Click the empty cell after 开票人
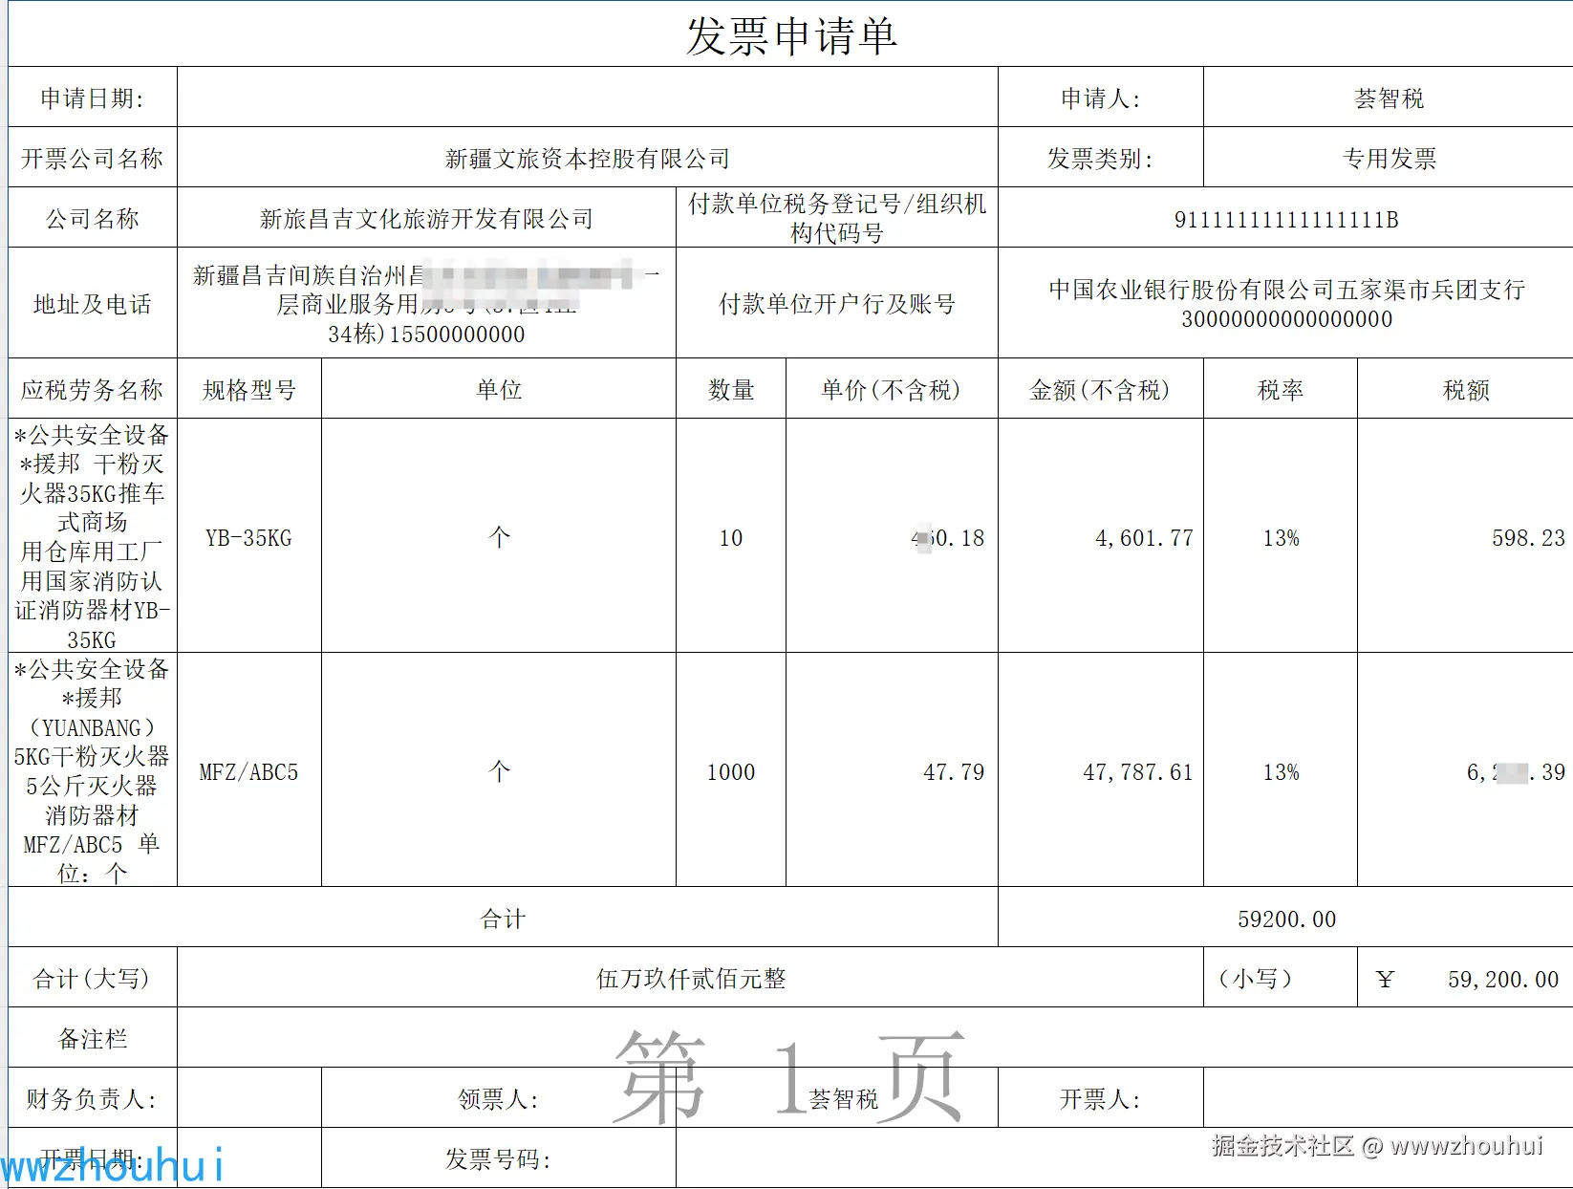 coord(1389,1098)
